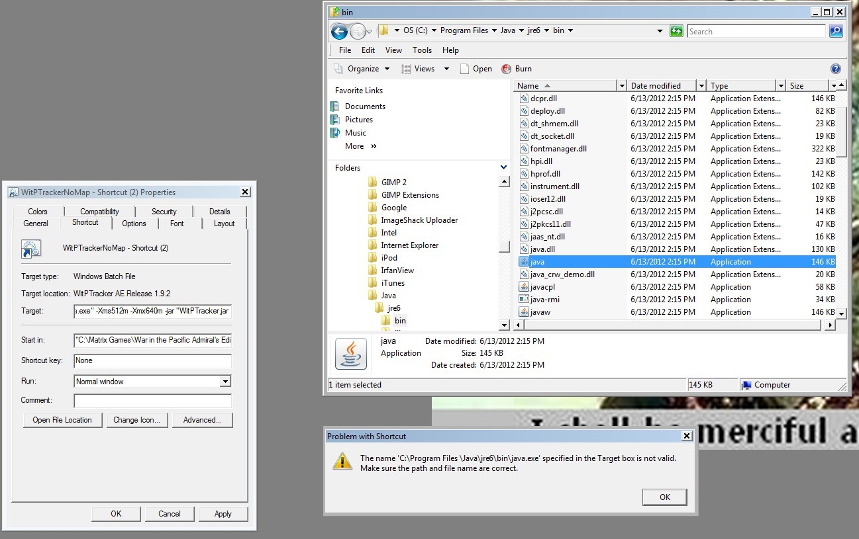
Task: Open Help menu in Explorer
Action: point(450,50)
